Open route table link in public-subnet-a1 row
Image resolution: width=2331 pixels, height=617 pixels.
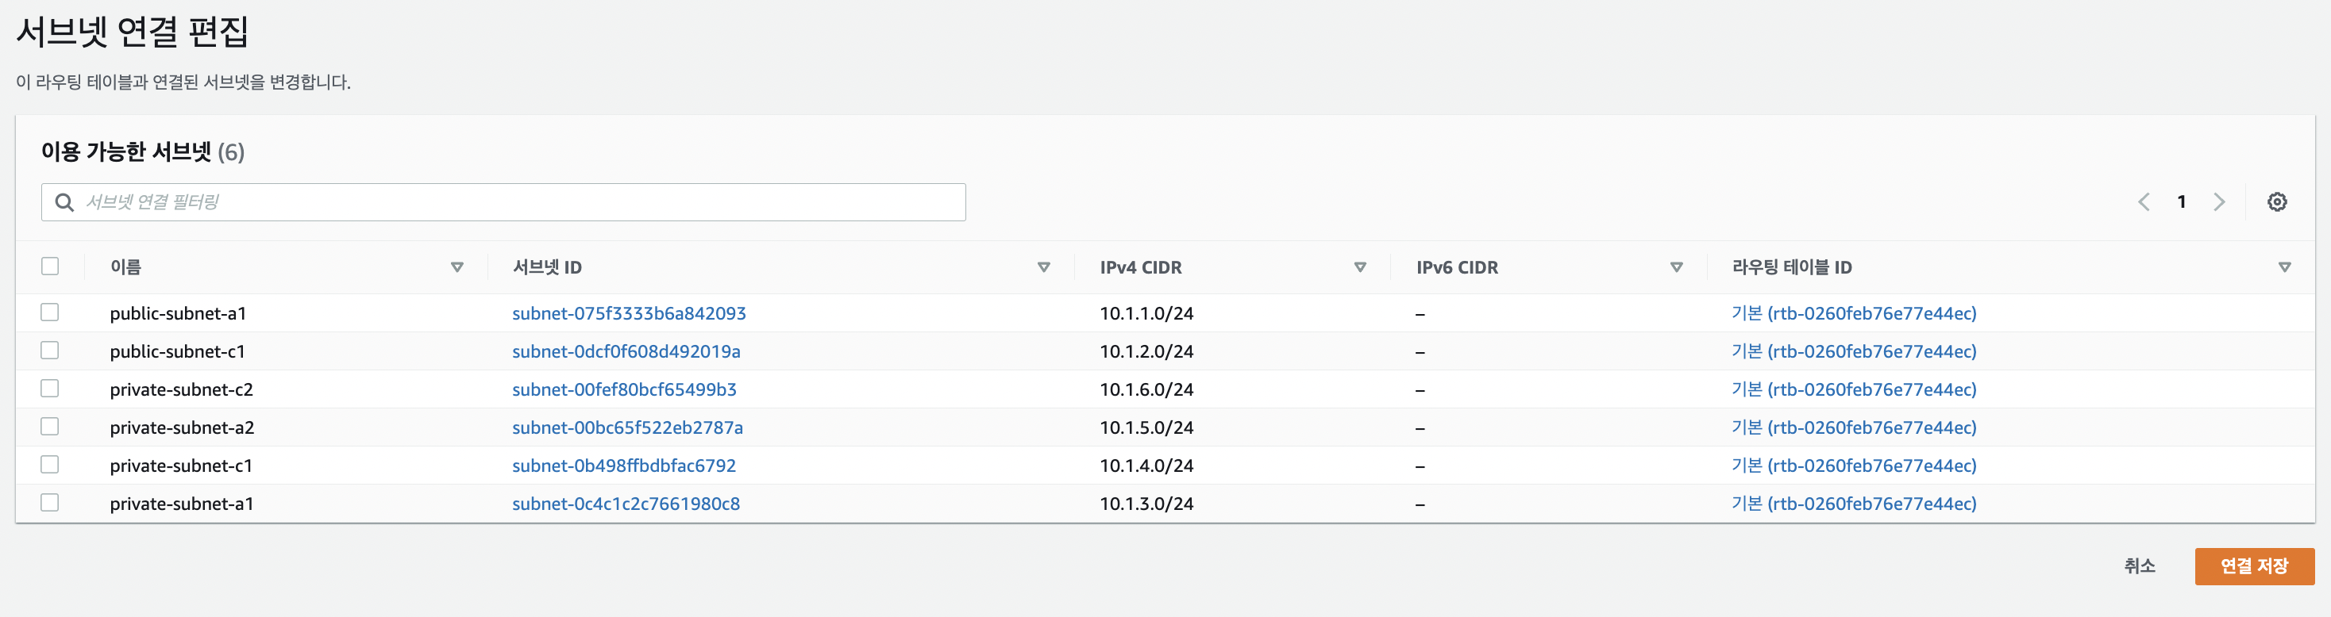pos(1853,313)
